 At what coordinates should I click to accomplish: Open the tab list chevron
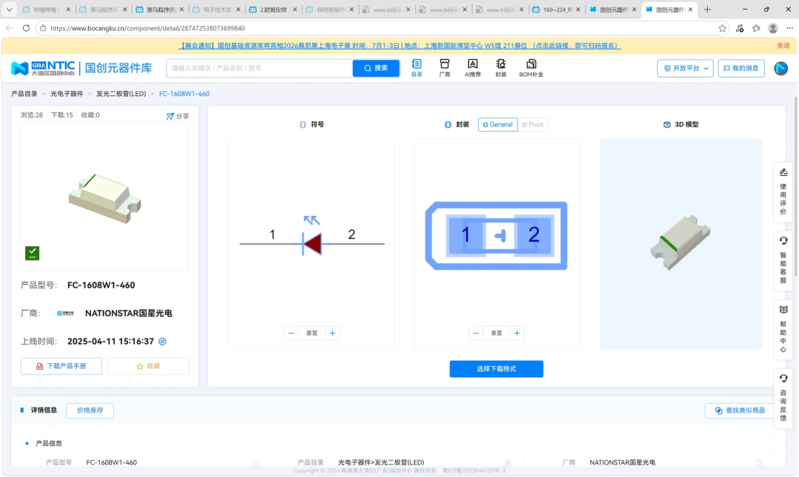9,9
